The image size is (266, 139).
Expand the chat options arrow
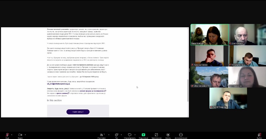coord(121,135)
